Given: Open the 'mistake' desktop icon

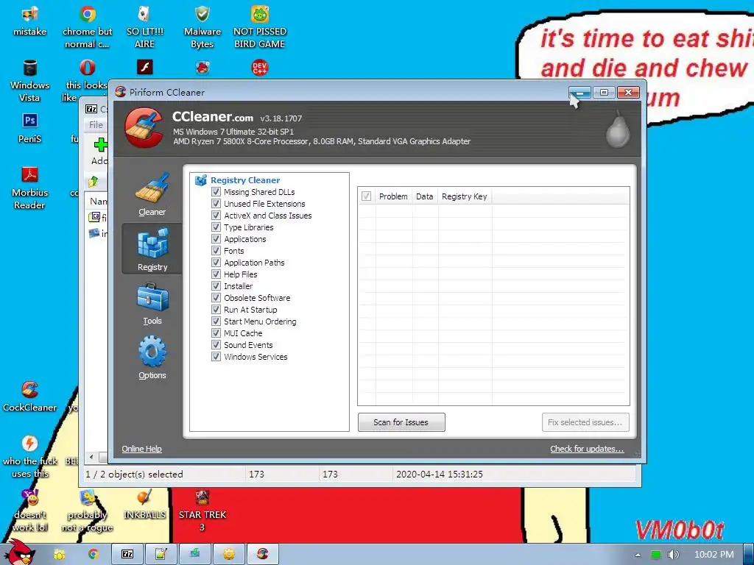Looking at the screenshot, I should tap(29, 22).
